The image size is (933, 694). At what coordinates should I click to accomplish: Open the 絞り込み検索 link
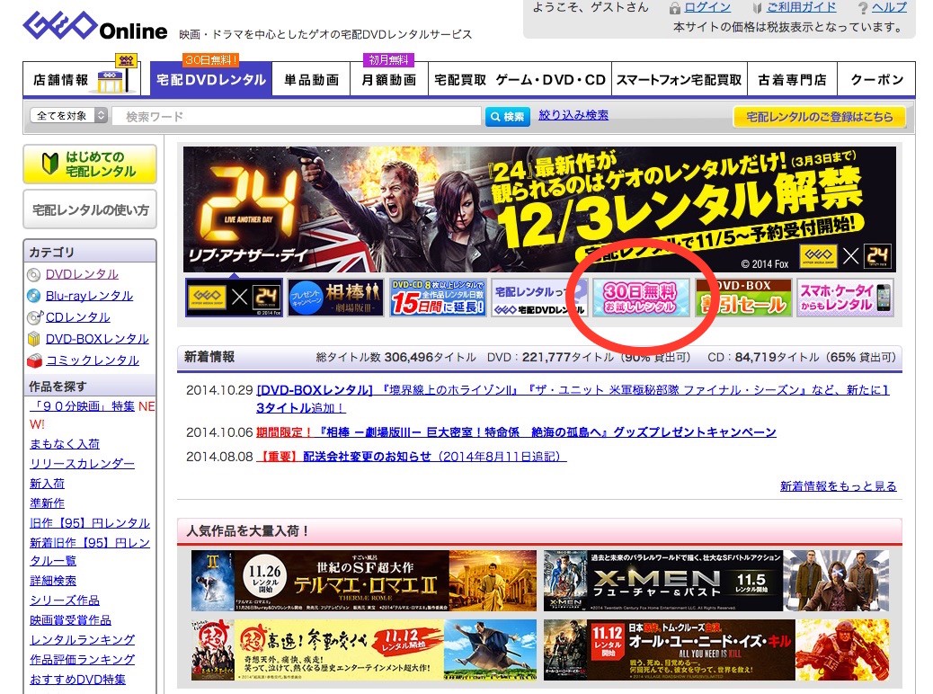coord(573,115)
